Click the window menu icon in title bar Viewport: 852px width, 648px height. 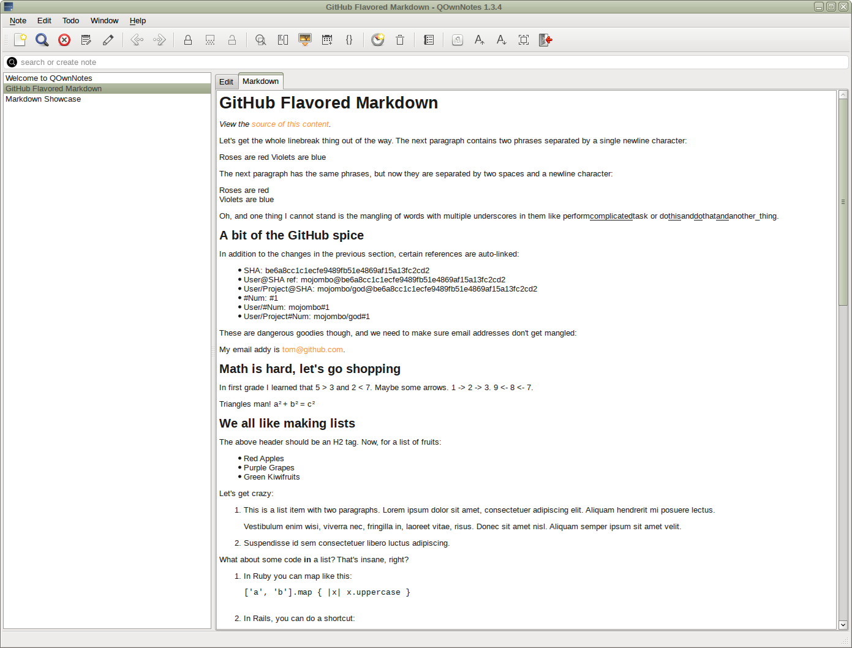(x=9, y=7)
